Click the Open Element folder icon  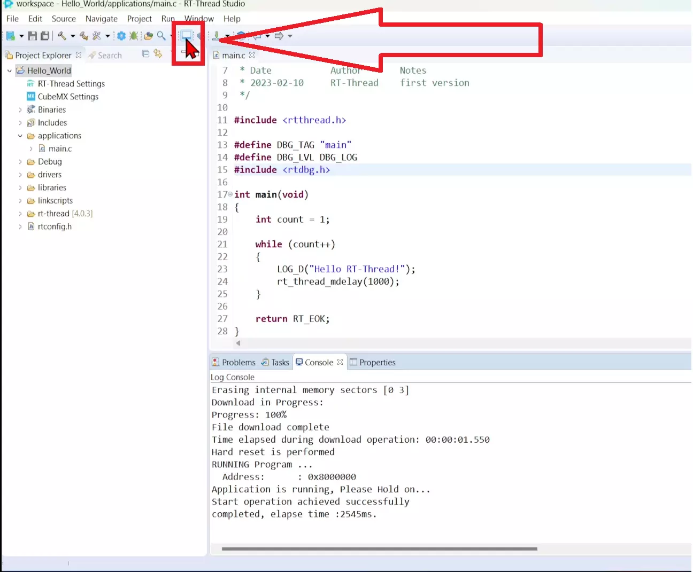tap(148, 36)
